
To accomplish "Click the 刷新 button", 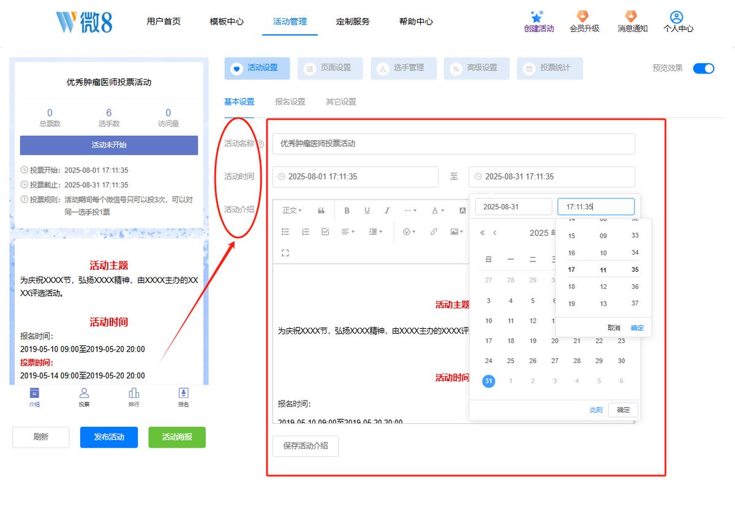I will (41, 437).
